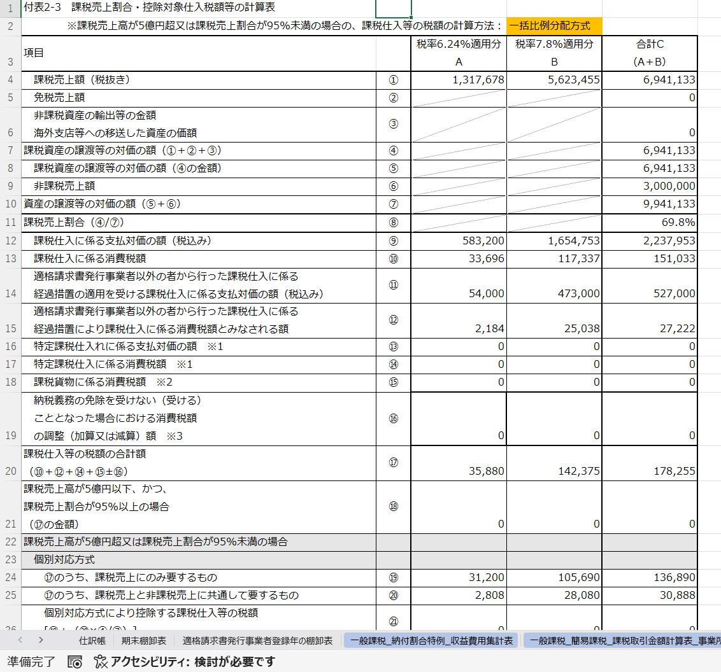Image resolution: width=721 pixels, height=672 pixels.
Task: Select the 課税貨物に係る消費税額 label cell
Action: tap(199, 382)
